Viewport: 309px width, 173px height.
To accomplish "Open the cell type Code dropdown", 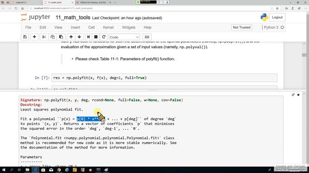I will coord(125,37).
